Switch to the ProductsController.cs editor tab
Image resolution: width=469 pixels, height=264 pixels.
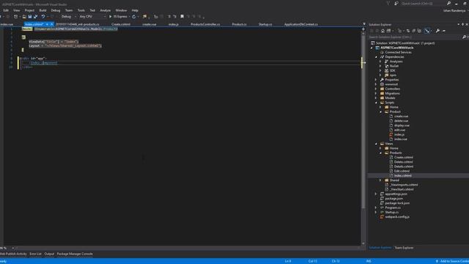[x=205, y=24]
